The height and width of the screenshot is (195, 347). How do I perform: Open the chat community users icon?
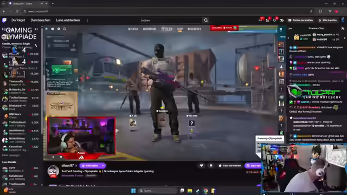(343, 29)
